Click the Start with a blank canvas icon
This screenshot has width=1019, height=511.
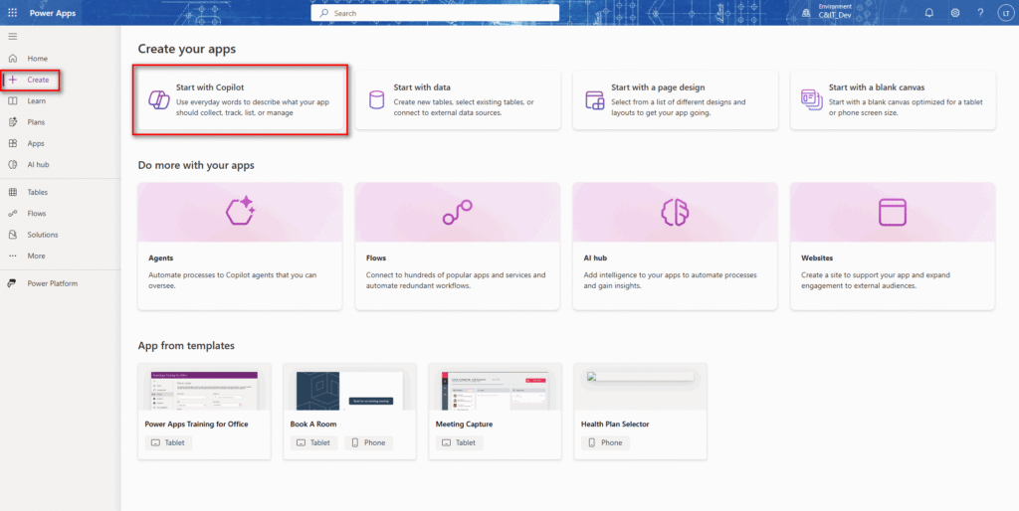(811, 99)
